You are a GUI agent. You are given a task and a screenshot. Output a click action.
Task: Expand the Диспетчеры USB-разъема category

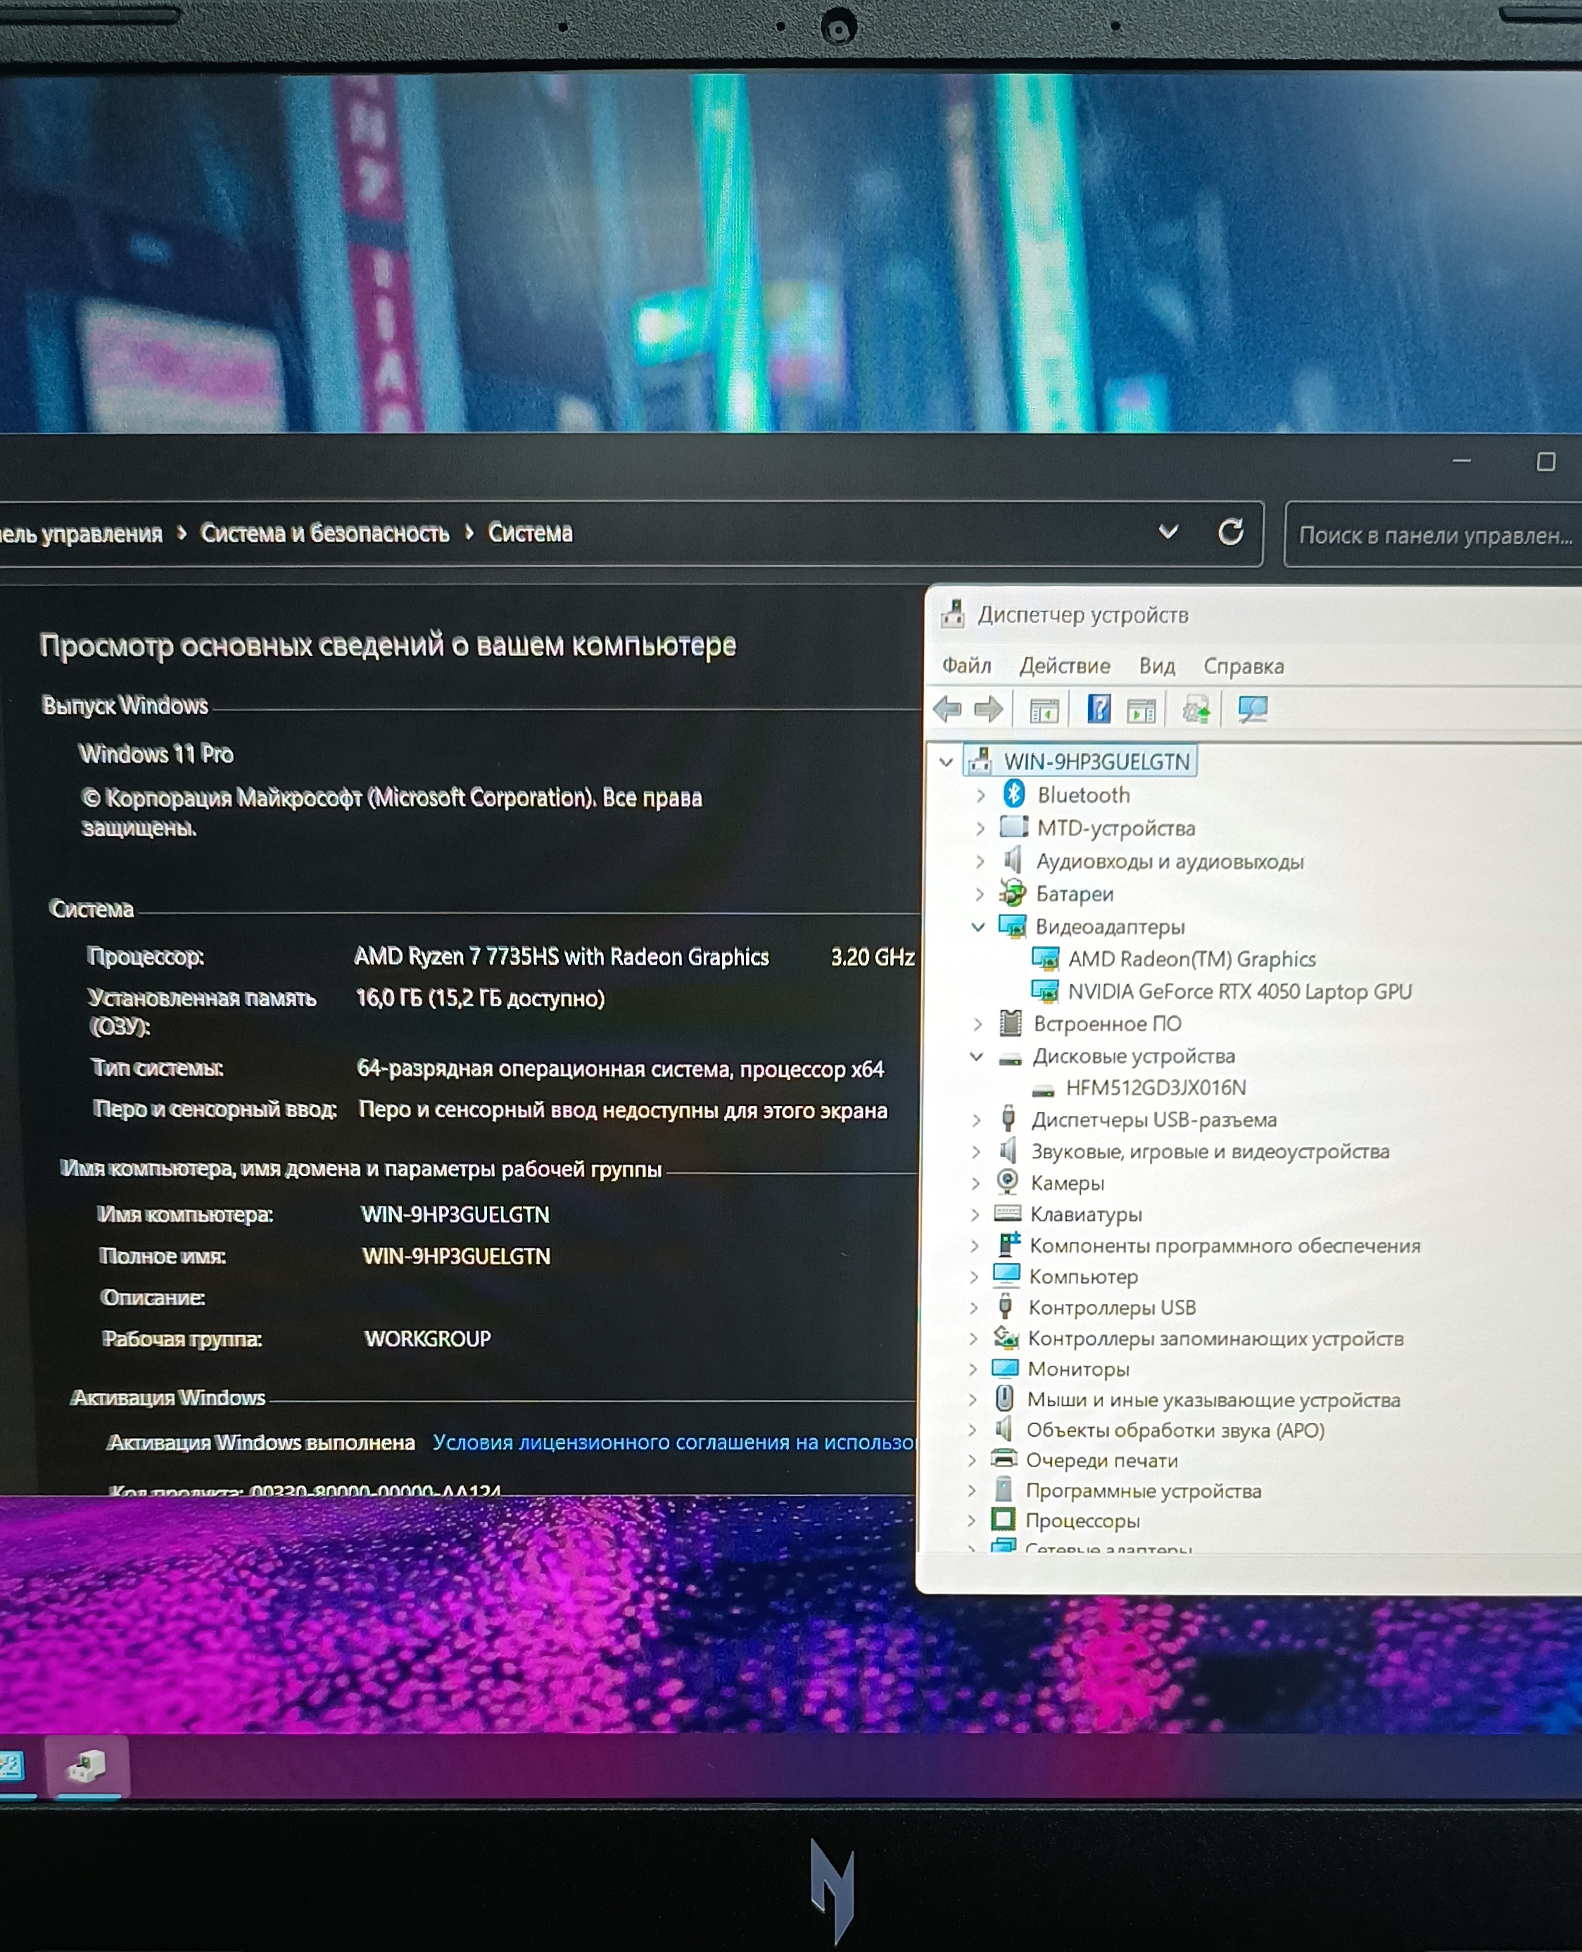point(976,1119)
